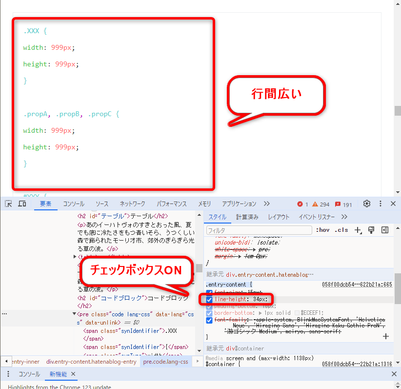Add a new style rule
The height and width of the screenshot is (389, 401).
358,230
